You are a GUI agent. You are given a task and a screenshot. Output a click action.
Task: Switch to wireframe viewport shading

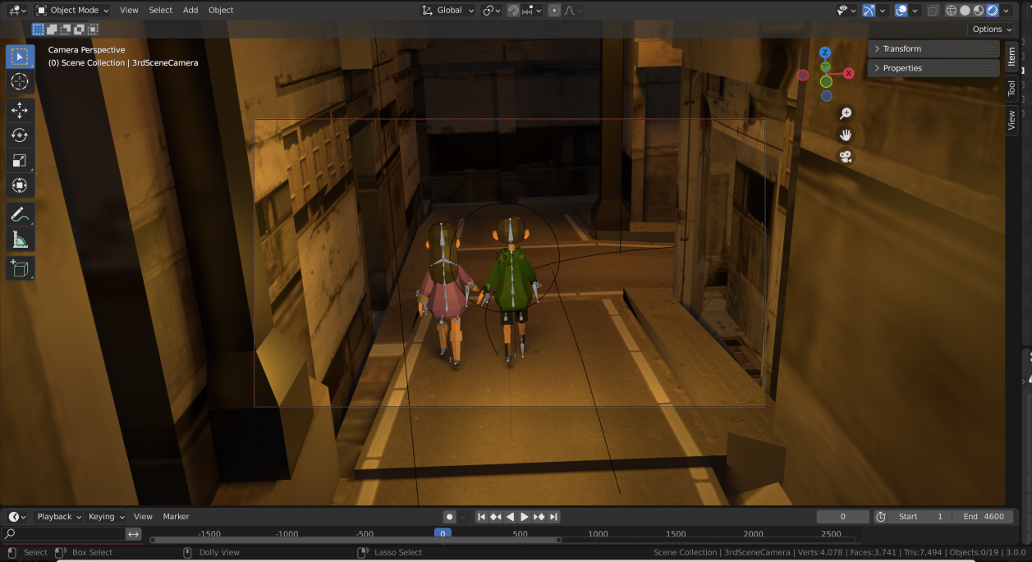(x=952, y=11)
